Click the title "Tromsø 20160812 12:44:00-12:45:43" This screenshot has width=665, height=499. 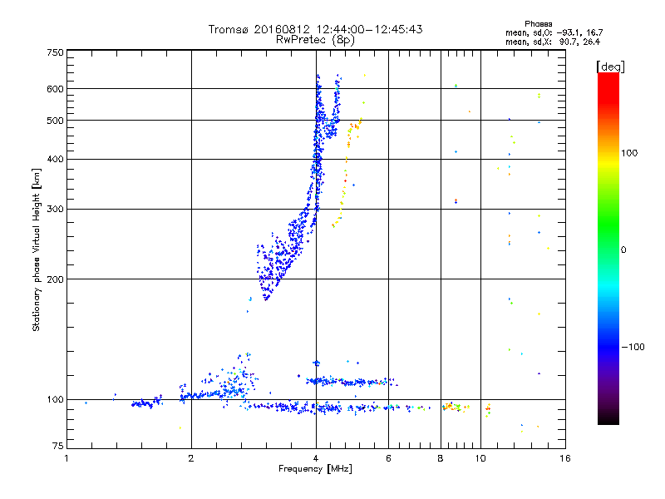click(x=315, y=29)
